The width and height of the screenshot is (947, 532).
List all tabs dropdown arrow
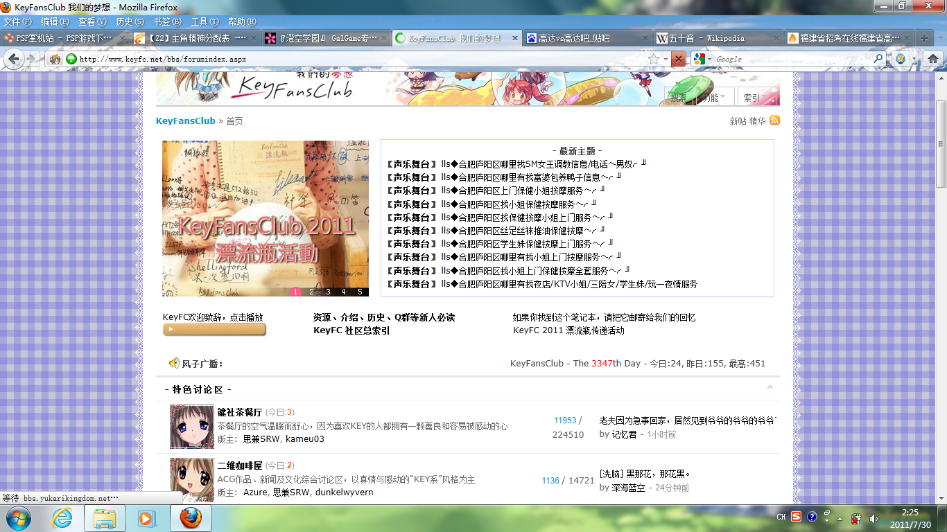point(939,39)
